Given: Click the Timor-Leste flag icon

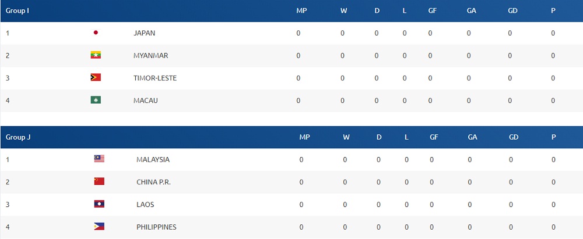Looking at the screenshot, I should coord(96,78).
